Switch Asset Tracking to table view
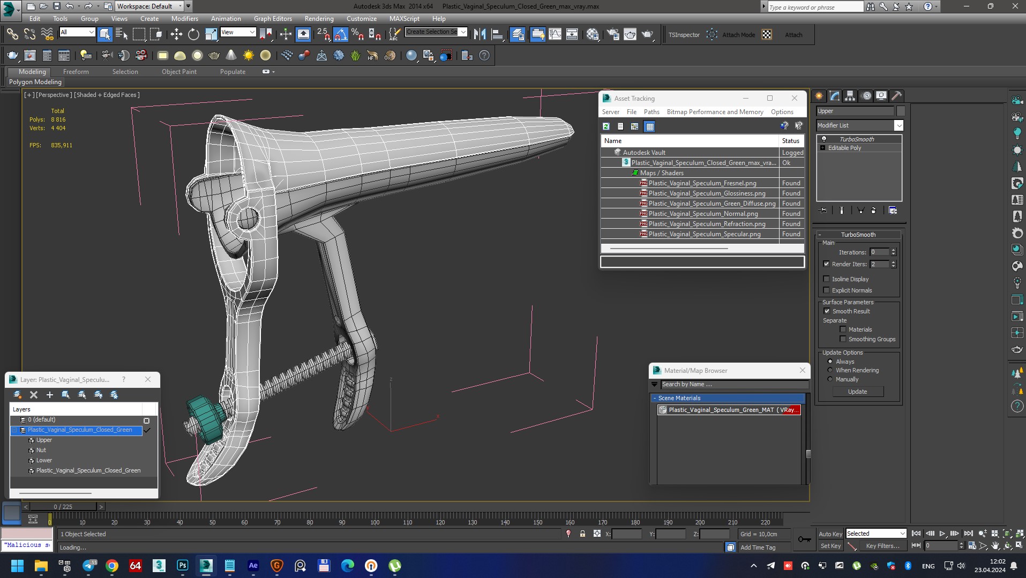Screen dimensions: 1026x578 [x=649, y=126]
